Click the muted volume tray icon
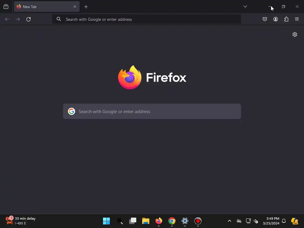The height and width of the screenshot is (228, 304). click(x=256, y=221)
